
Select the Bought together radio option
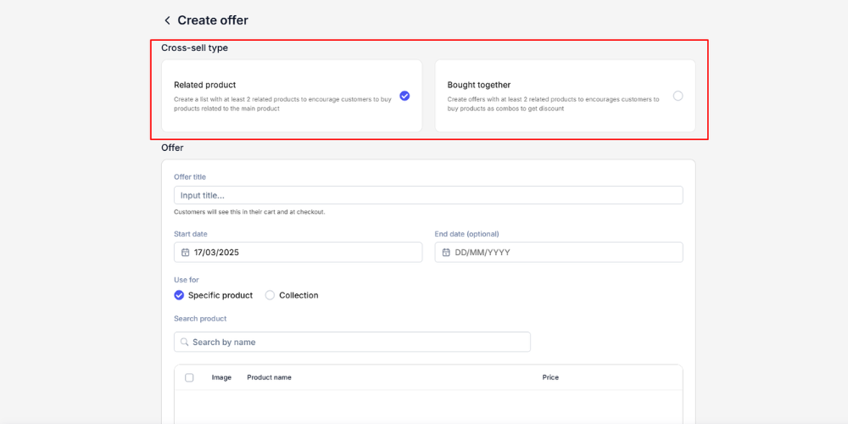678,96
